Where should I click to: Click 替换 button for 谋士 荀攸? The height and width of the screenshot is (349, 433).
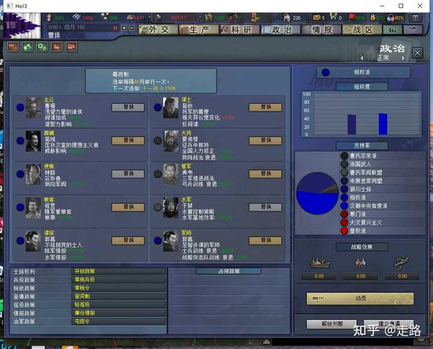265,107
